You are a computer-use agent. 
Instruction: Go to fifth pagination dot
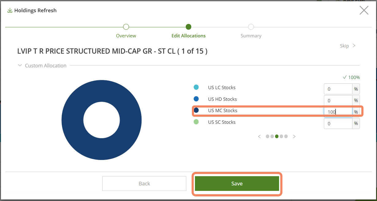point(286,137)
